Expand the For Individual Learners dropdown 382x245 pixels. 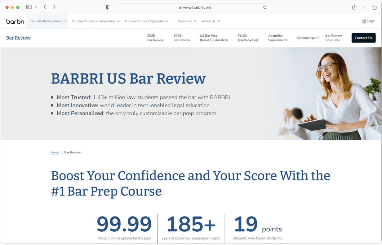coord(48,21)
